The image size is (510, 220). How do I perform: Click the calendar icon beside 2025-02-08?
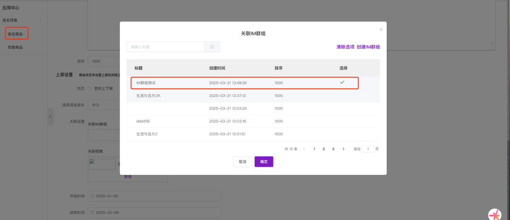(x=93, y=212)
